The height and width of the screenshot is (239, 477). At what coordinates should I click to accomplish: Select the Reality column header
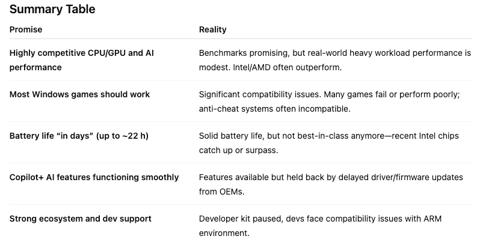(213, 29)
